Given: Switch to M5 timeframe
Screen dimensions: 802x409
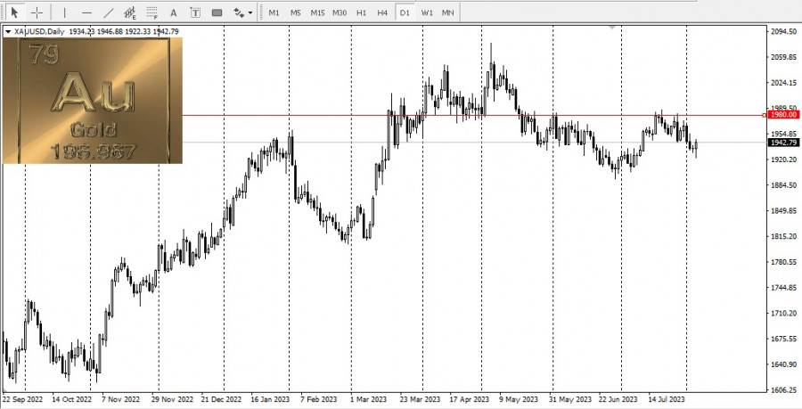Looking at the screenshot, I should 295,12.
